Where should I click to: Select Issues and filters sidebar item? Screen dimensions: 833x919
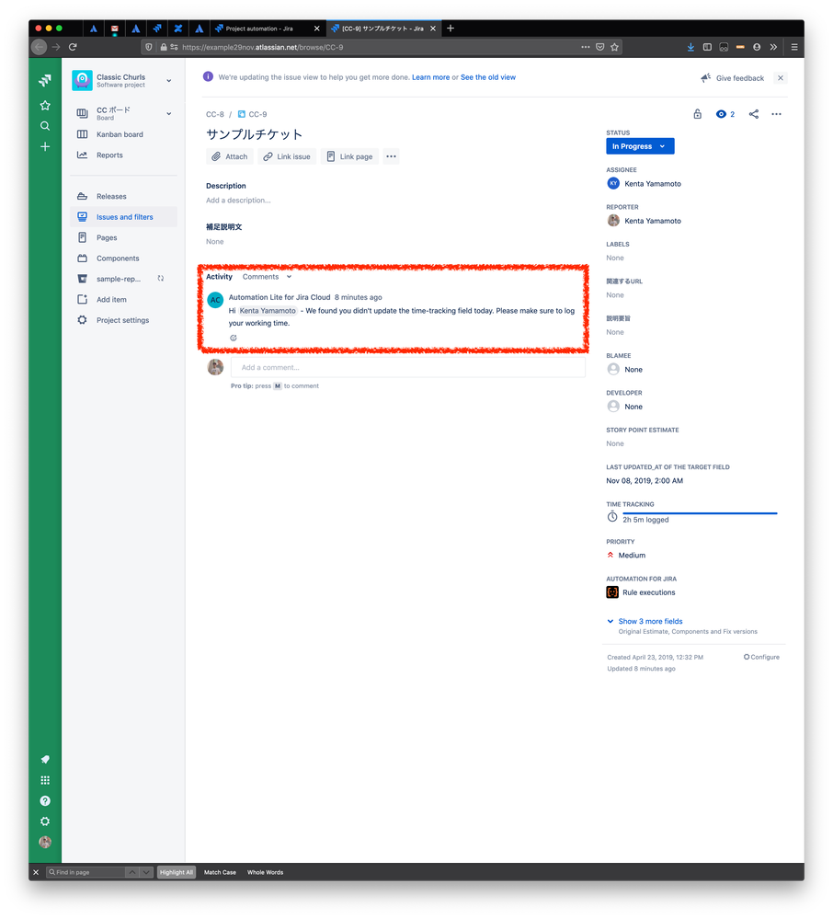pyautogui.click(x=123, y=217)
